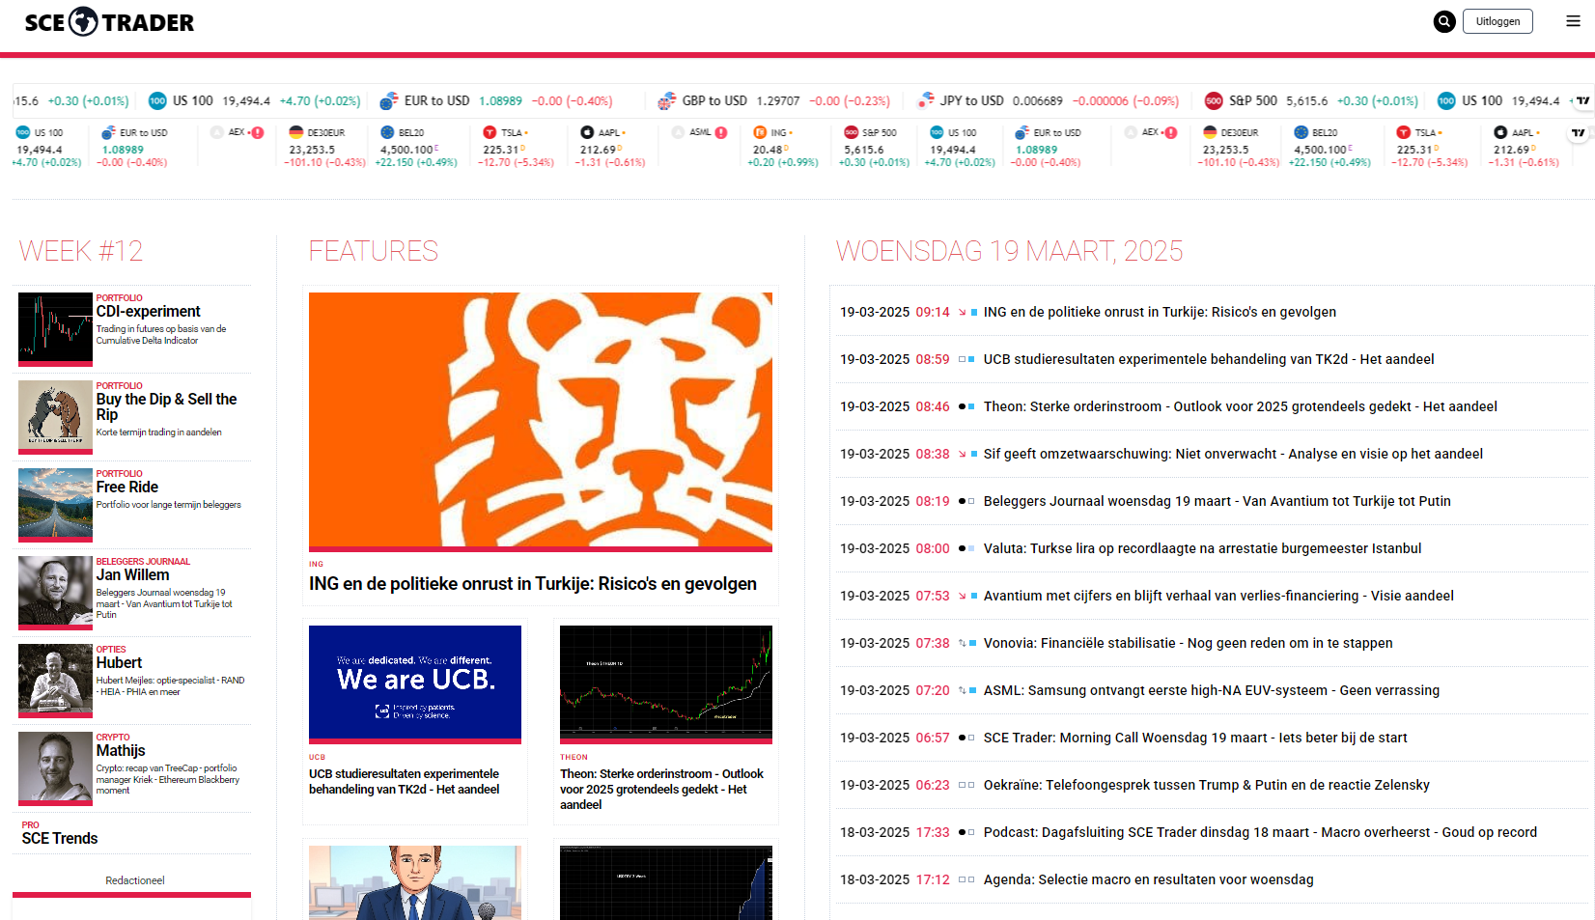Open the Oekraïne Trump & Putin news item

[x=1206, y=785]
